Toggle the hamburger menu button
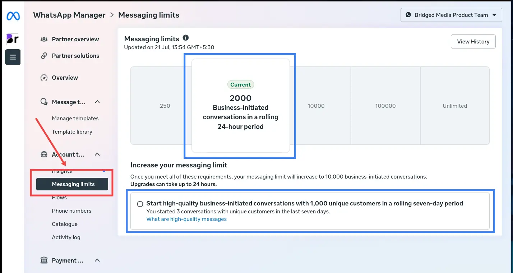The height and width of the screenshot is (273, 513). coord(13,57)
